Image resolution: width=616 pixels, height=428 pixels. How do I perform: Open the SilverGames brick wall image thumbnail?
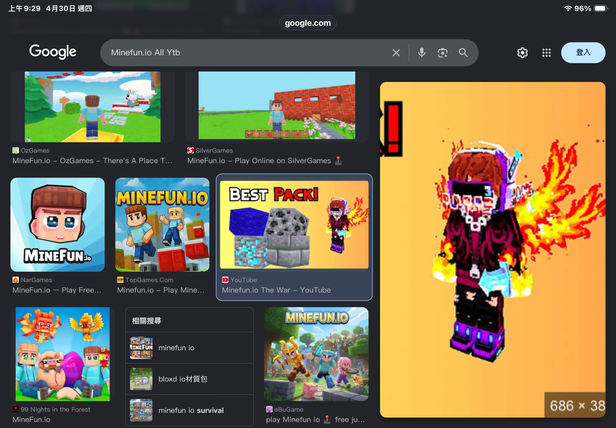277,105
